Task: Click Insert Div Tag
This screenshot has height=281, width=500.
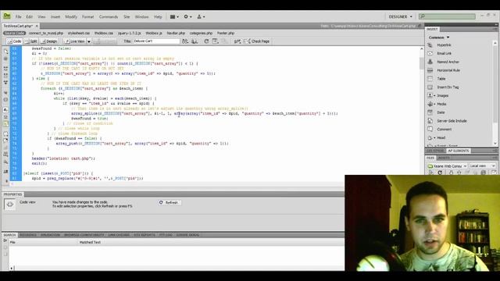Action: (x=448, y=87)
